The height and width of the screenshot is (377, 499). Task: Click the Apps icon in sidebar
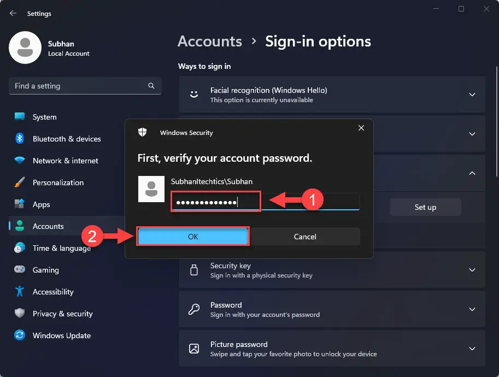[x=20, y=204]
